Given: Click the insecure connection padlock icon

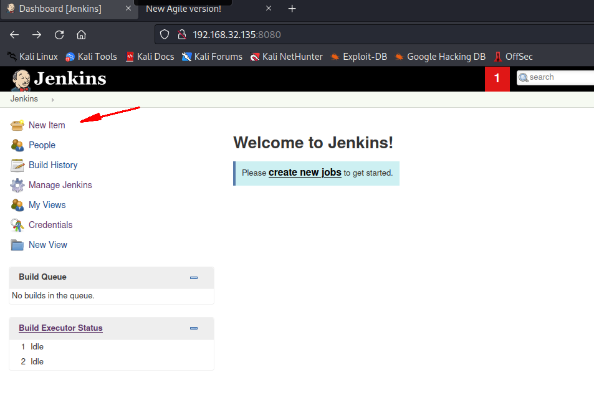Looking at the screenshot, I should (182, 34).
